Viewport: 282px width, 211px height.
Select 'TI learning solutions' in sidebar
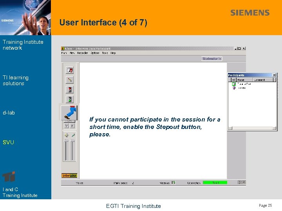[16, 80]
